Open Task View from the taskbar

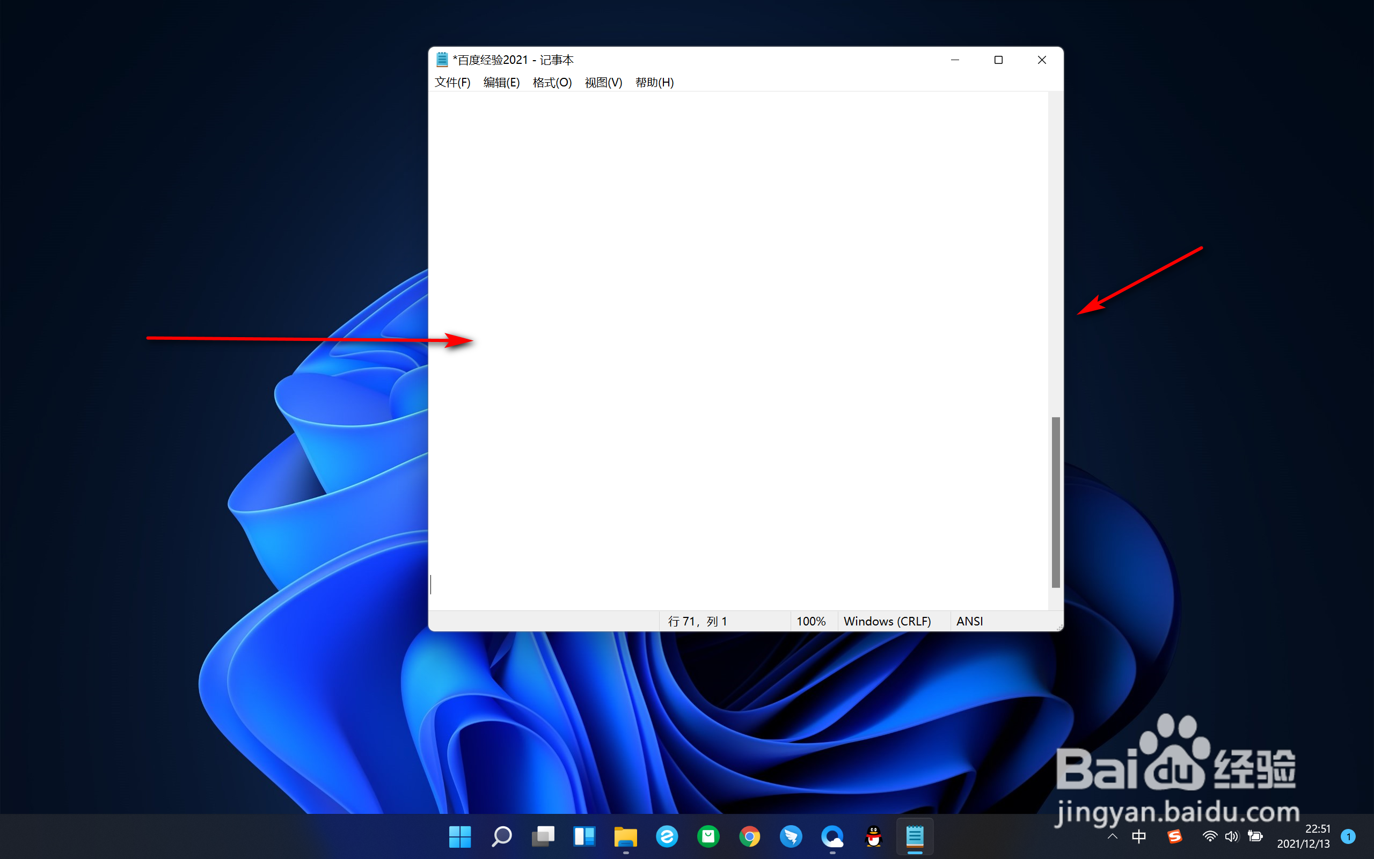(543, 836)
